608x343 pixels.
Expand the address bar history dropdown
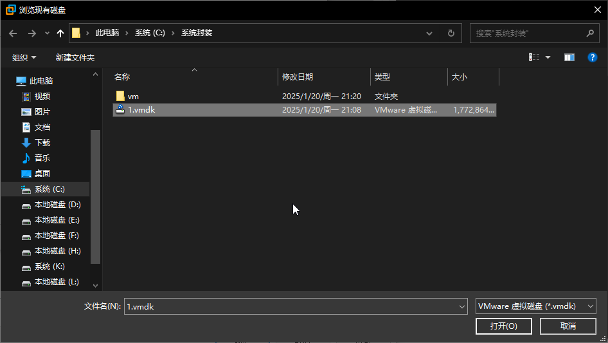tap(429, 33)
